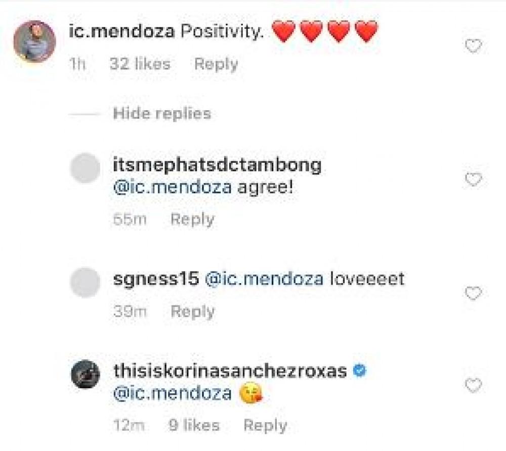The image size is (506, 451).
Task: Open thisiskorinasanchezroxas's profile avatar
Action: [85, 374]
